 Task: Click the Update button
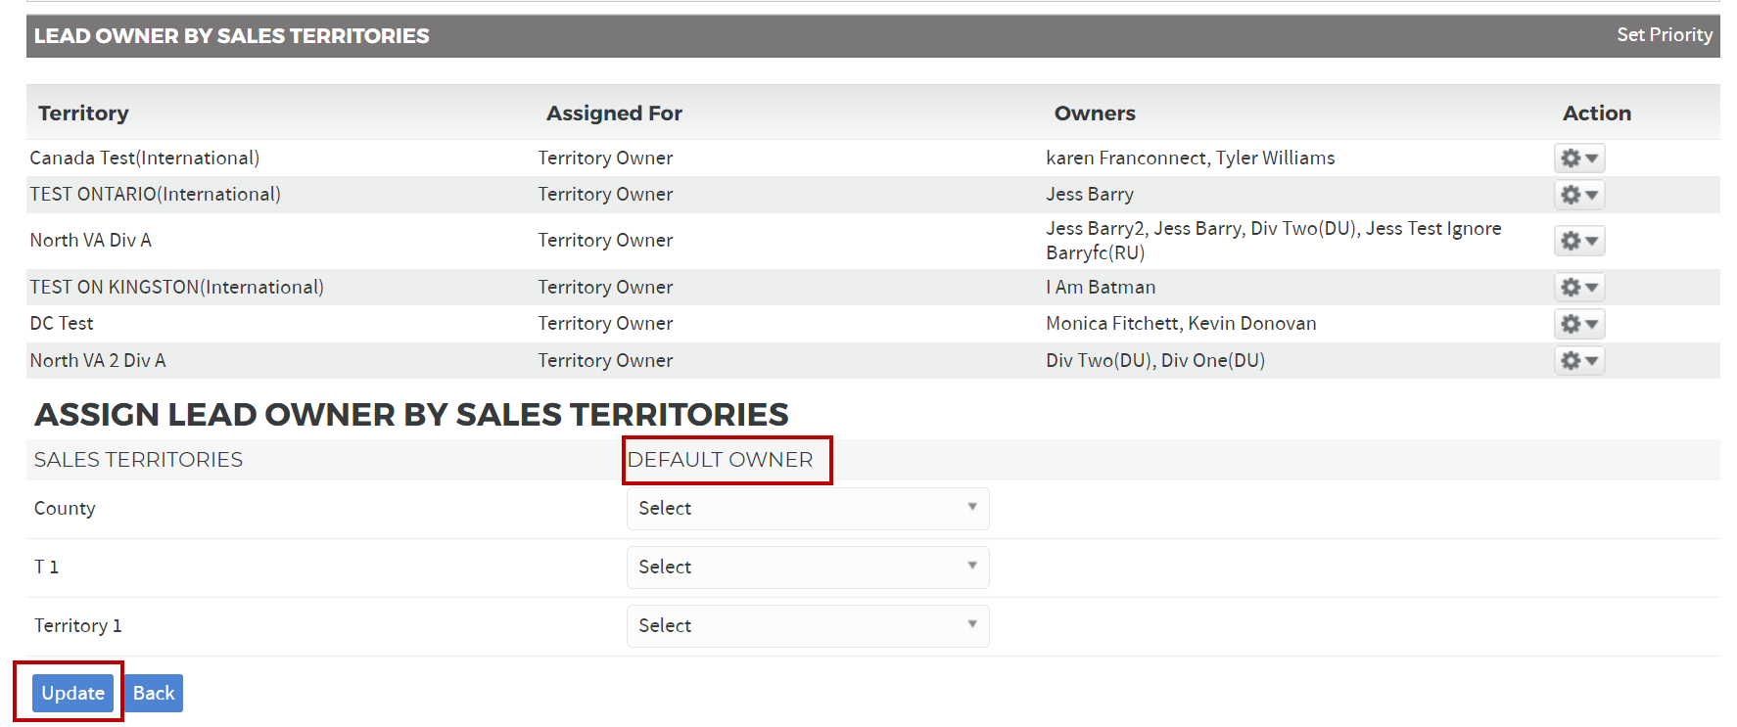click(x=72, y=694)
